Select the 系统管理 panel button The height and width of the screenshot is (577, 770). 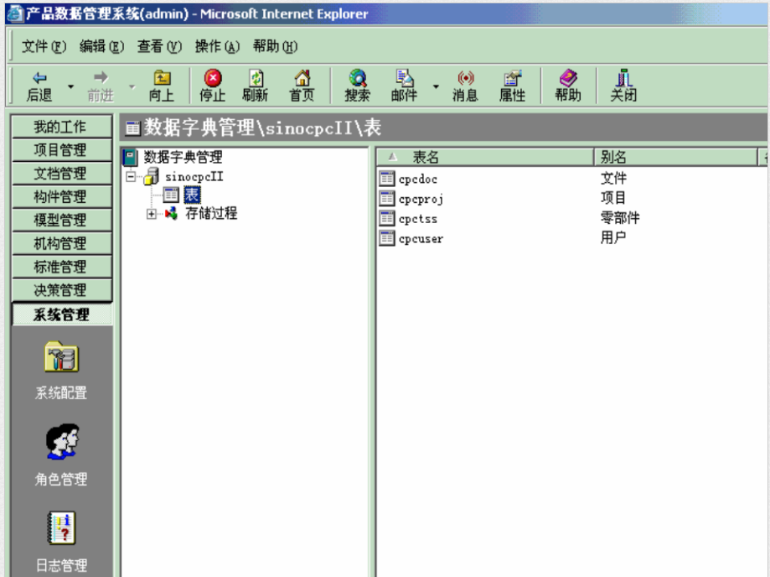pyautogui.click(x=62, y=314)
